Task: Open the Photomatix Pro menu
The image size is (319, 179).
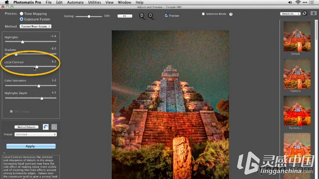Action: 27,2
